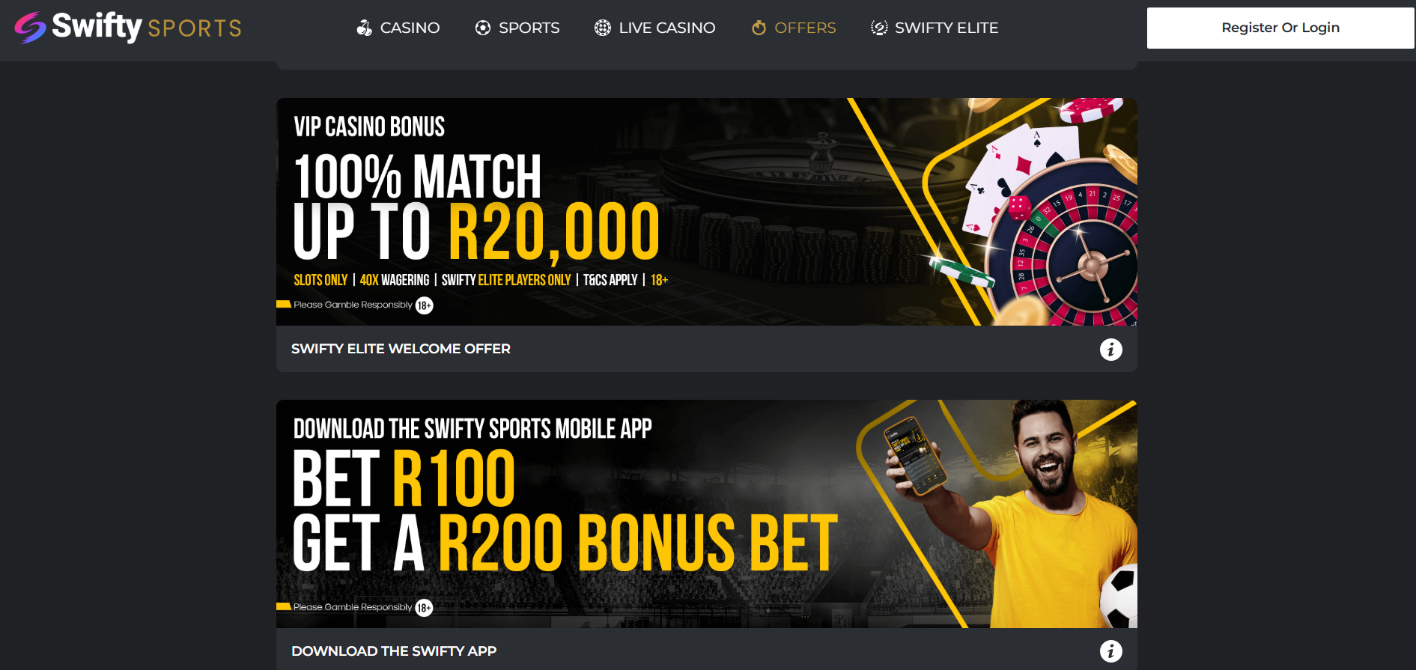The height and width of the screenshot is (670, 1416).
Task: Click the Swifty Sports logo
Action: (128, 28)
